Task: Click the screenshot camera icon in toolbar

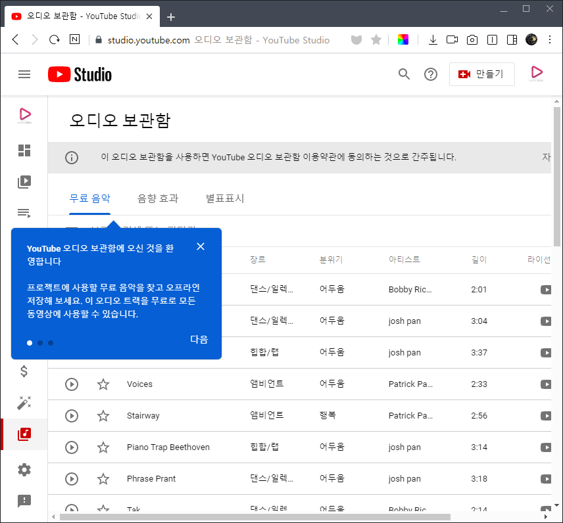Action: (x=472, y=39)
